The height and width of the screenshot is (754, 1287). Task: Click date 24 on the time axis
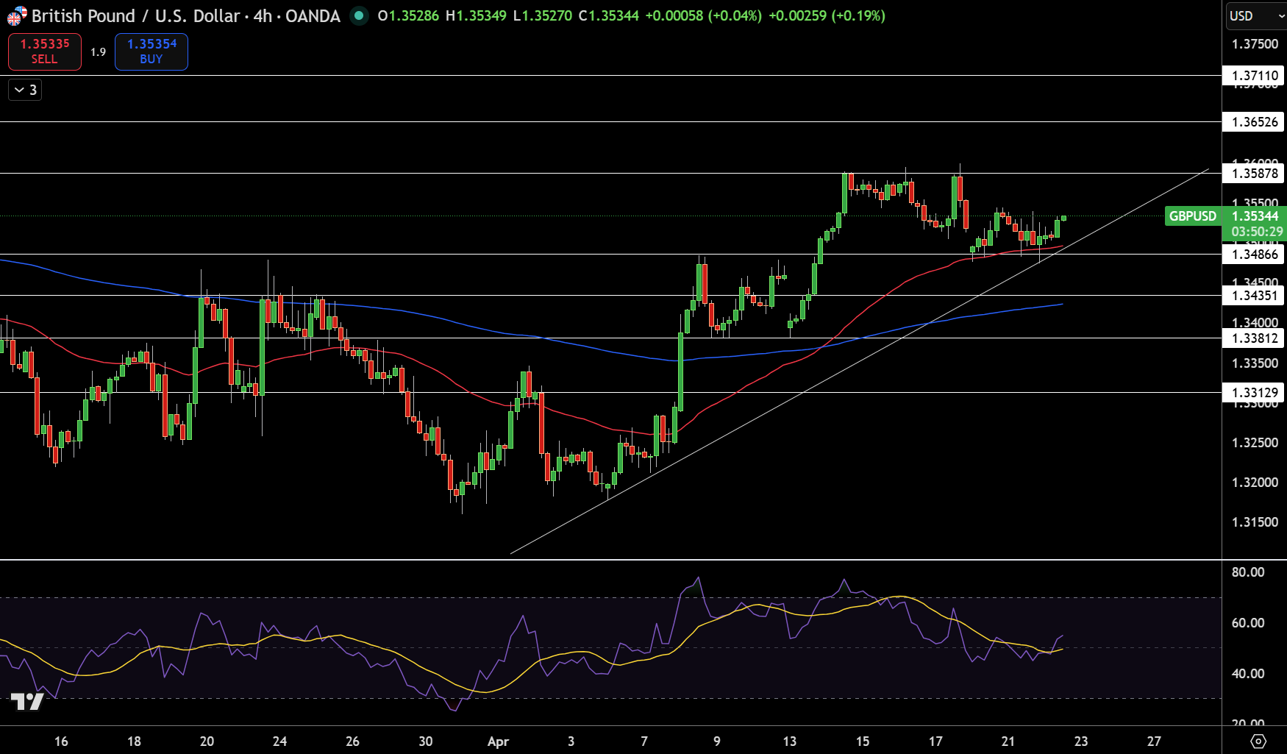[x=279, y=741]
